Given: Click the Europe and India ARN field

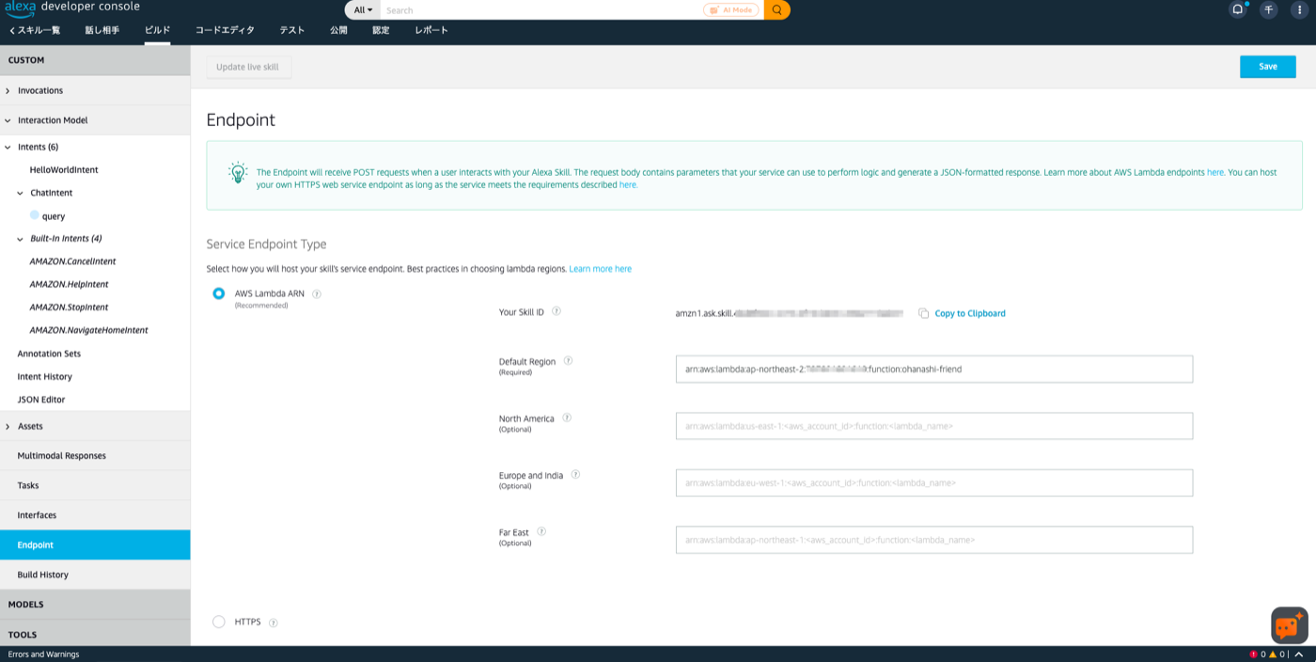Looking at the screenshot, I should [934, 482].
